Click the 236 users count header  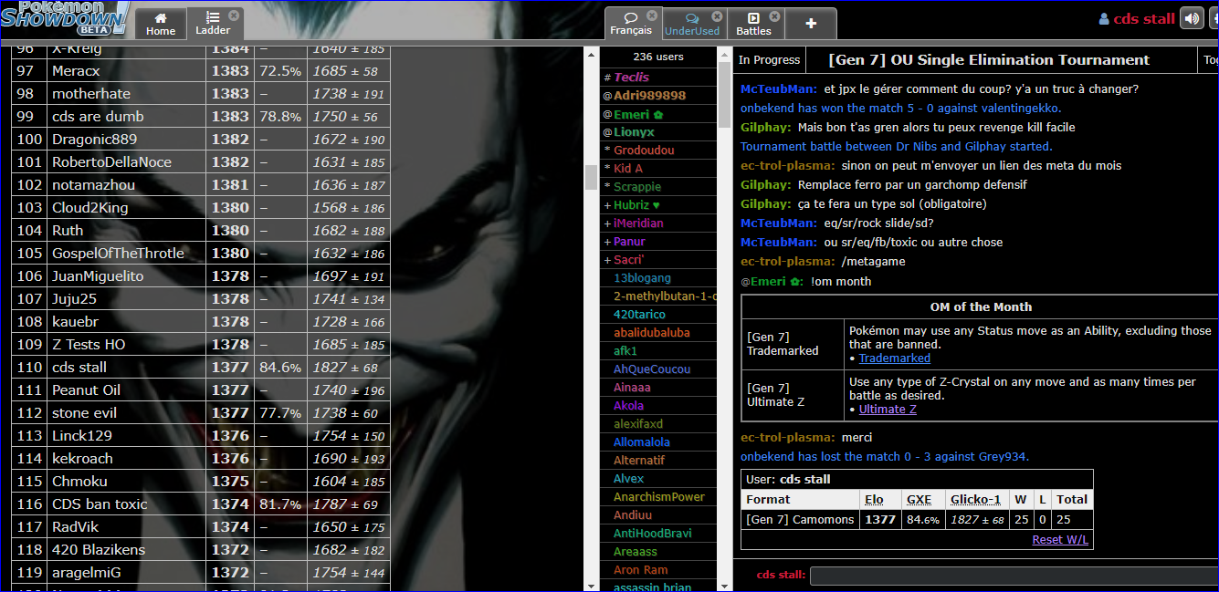tap(657, 57)
